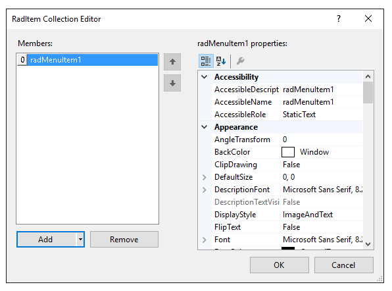The height and width of the screenshot is (291, 392).
Task: Sort properties alphabetically
Action: 221,61
